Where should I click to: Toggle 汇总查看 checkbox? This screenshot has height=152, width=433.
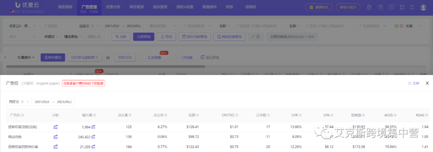144,57
